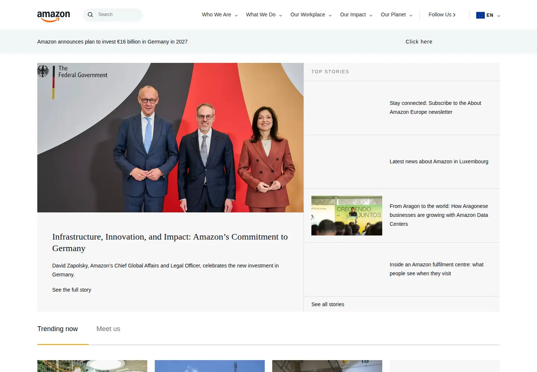Click the 'Click here' banner link
The height and width of the screenshot is (372, 537).
point(419,42)
